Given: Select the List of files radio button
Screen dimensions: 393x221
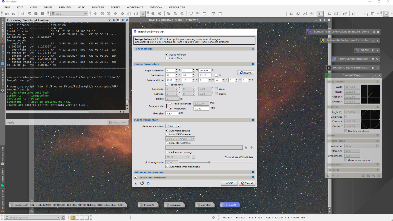Looking at the screenshot, I should point(167,58).
